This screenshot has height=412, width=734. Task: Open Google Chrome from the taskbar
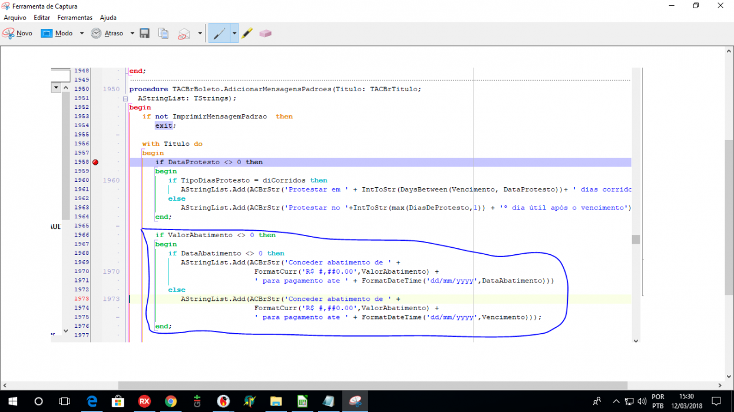pos(171,401)
